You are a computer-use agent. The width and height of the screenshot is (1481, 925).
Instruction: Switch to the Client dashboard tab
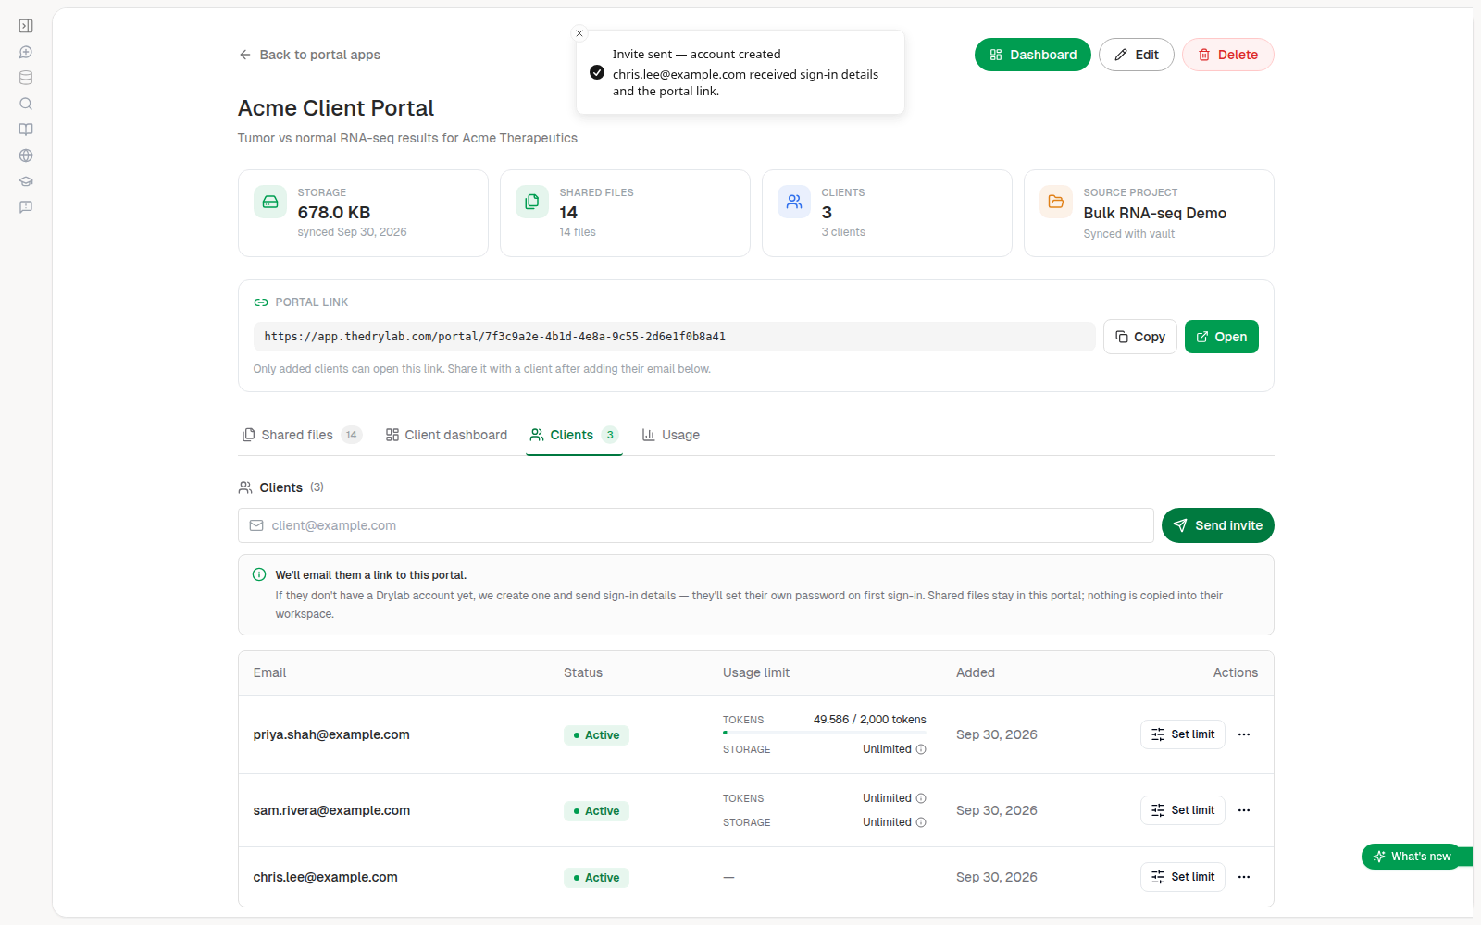click(x=446, y=435)
